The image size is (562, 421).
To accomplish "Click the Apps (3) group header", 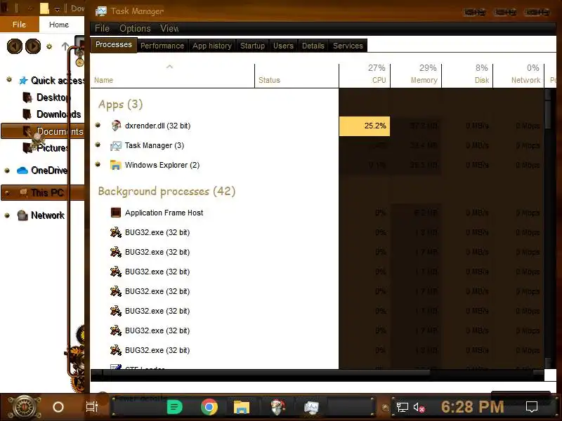I will 120,104.
